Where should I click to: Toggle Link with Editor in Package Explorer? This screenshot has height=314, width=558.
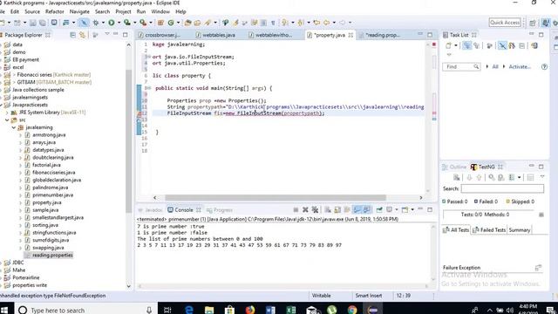click(x=82, y=35)
